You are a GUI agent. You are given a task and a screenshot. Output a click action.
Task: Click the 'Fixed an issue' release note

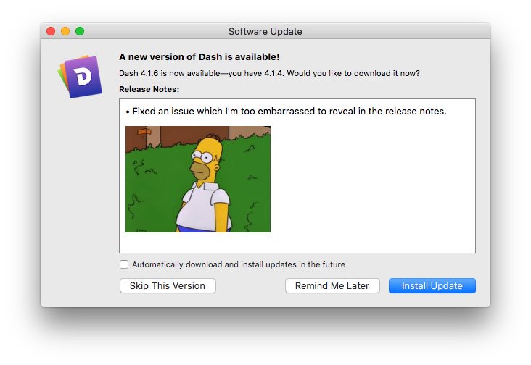click(286, 112)
